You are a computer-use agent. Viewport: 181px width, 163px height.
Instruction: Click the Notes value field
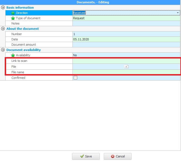[x=126, y=23]
